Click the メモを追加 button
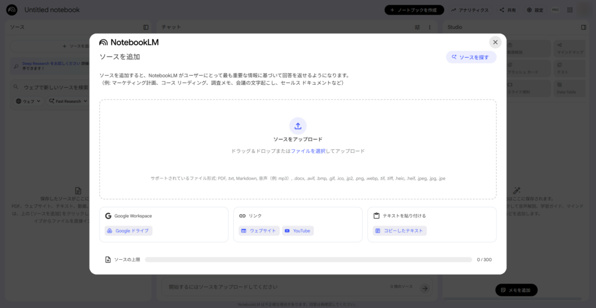This screenshot has width=596, height=308. tap(516, 290)
